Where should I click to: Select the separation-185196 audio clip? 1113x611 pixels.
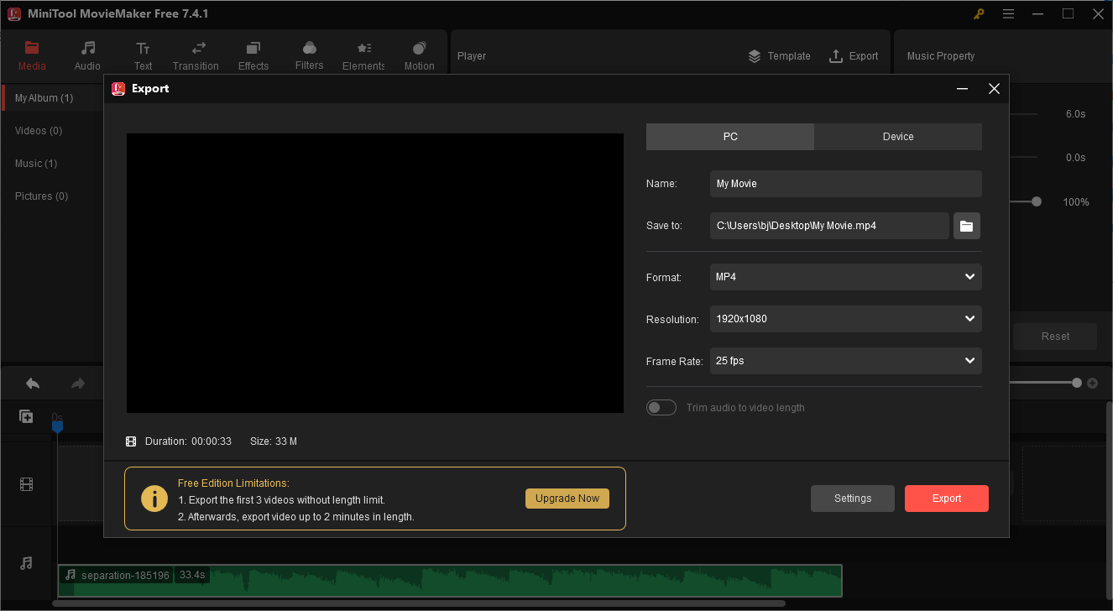[x=450, y=581]
